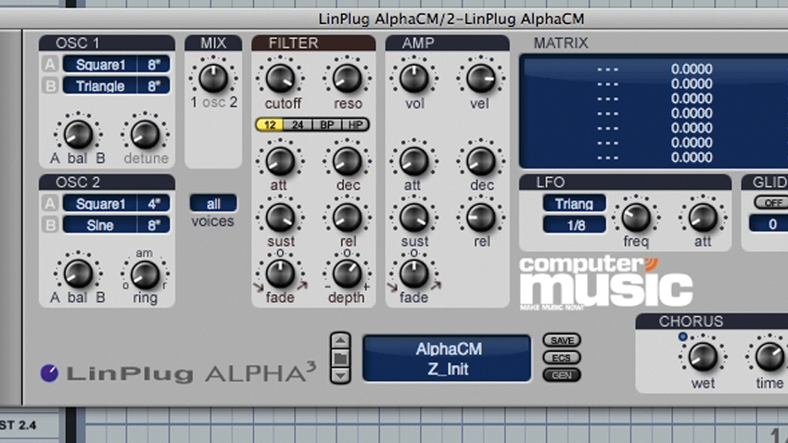The height and width of the screenshot is (443, 788).
Task: Click the OSC 2 ring/am knob
Action: [x=145, y=274]
